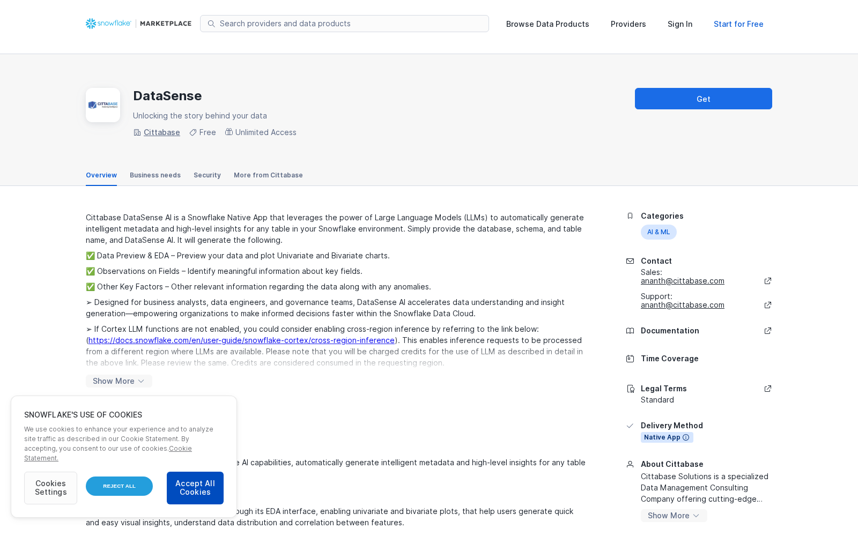Click the search magnifier icon
This screenshot has width=858, height=536.
tap(211, 24)
